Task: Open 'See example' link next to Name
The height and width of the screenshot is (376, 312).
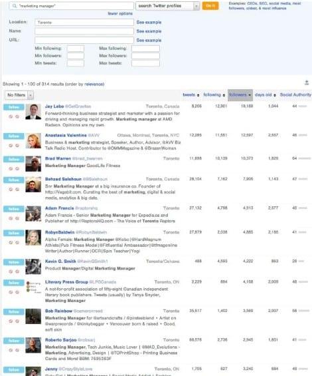Action: point(149,31)
